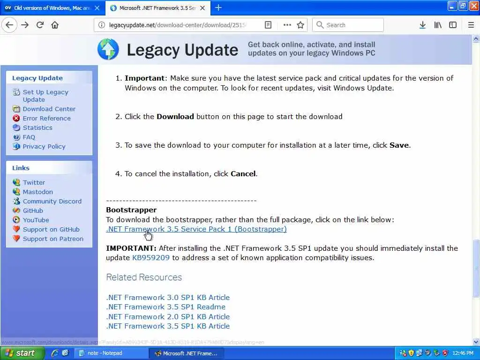Open Support on GitHub link

[51, 230]
